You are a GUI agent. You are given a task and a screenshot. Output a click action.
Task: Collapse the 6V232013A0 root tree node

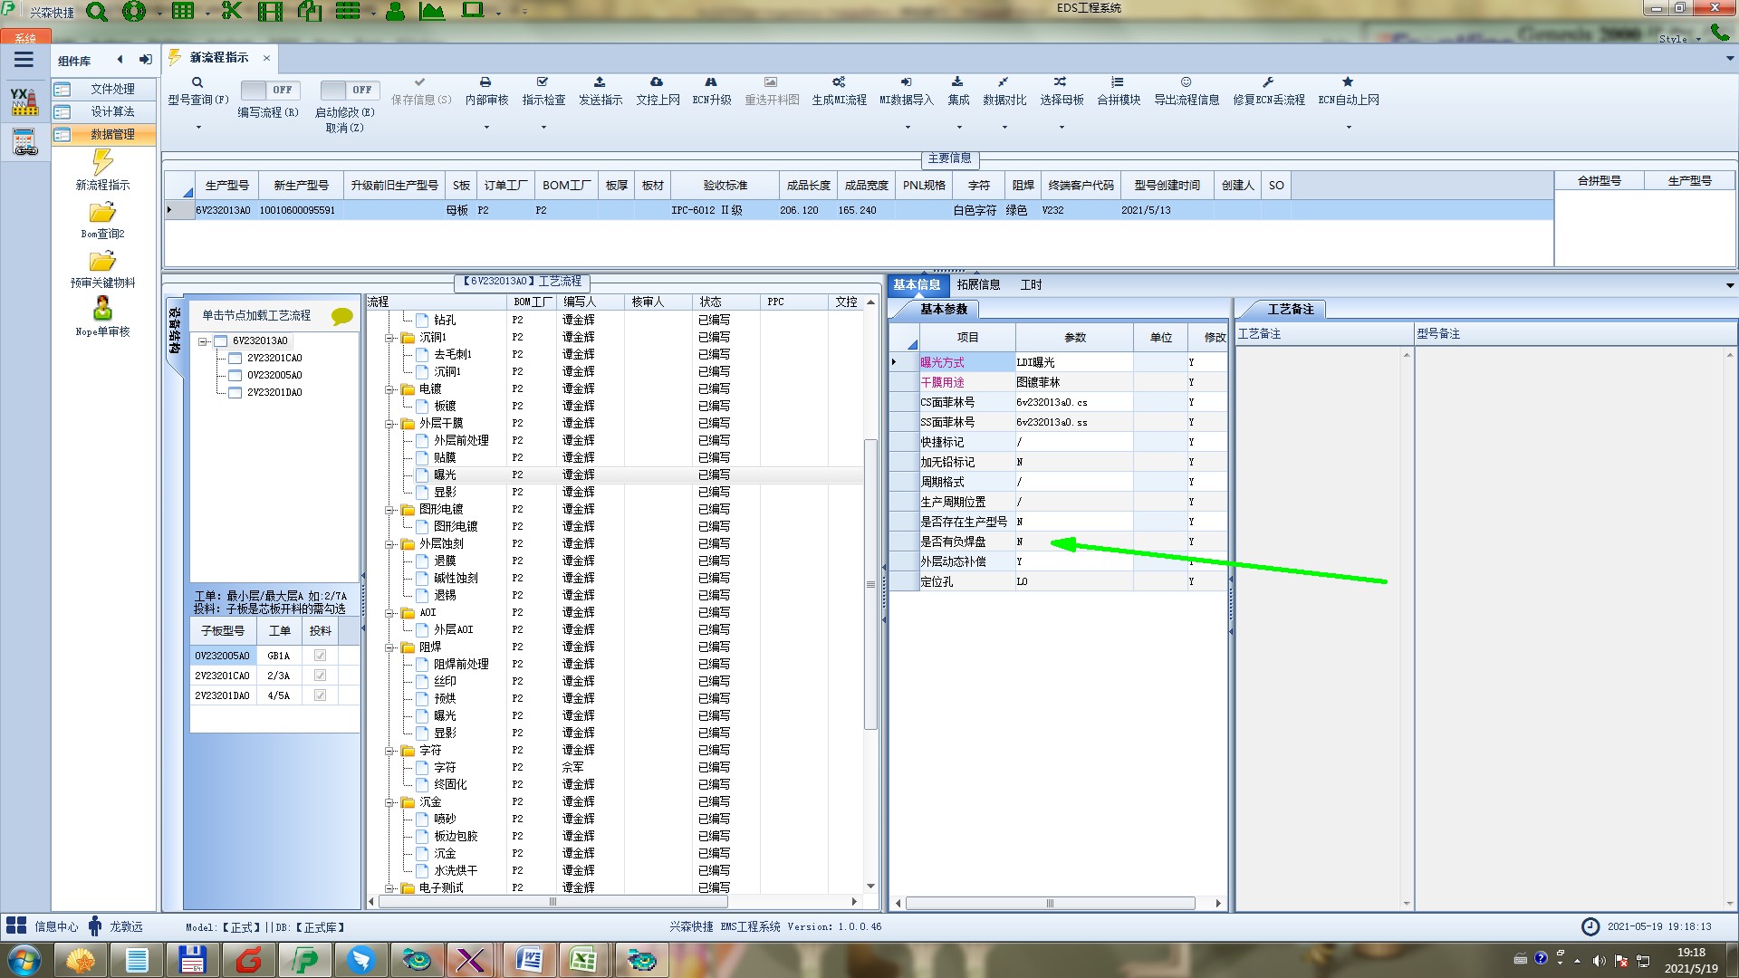click(x=204, y=341)
